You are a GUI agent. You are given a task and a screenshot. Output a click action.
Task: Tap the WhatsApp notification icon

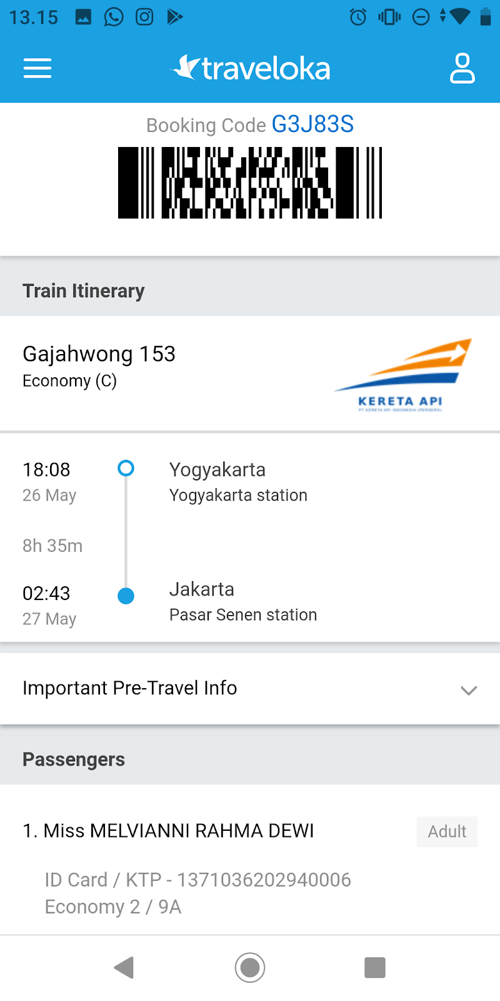pyautogui.click(x=114, y=17)
